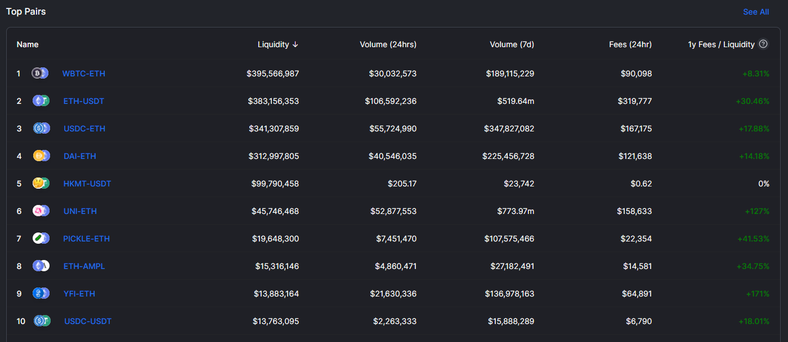788x342 pixels.
Task: Click the PICKLE-ETH pair token icon
Action: [41, 239]
